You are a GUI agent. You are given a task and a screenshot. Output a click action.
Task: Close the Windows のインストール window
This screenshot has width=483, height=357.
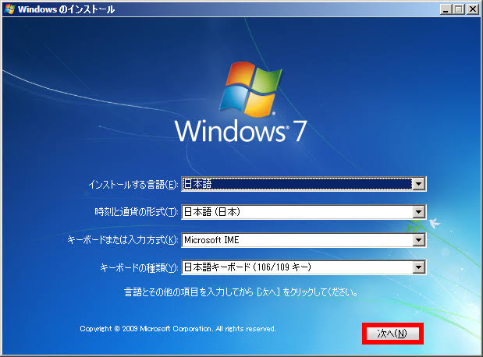473,9
